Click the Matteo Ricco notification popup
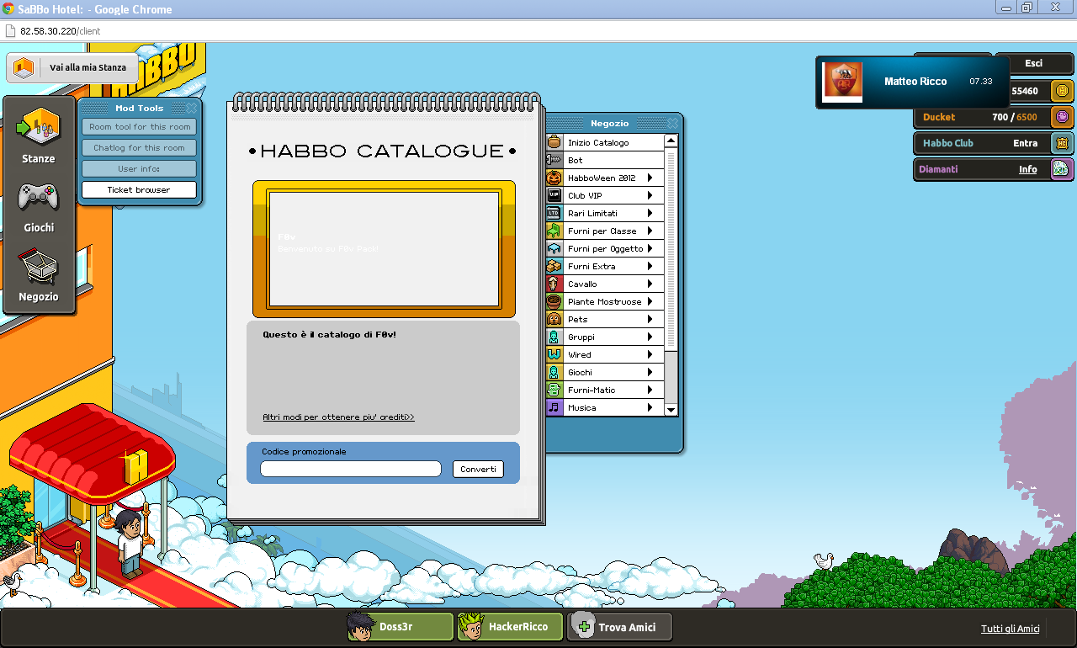Image resolution: width=1077 pixels, height=648 pixels. pyautogui.click(x=912, y=82)
